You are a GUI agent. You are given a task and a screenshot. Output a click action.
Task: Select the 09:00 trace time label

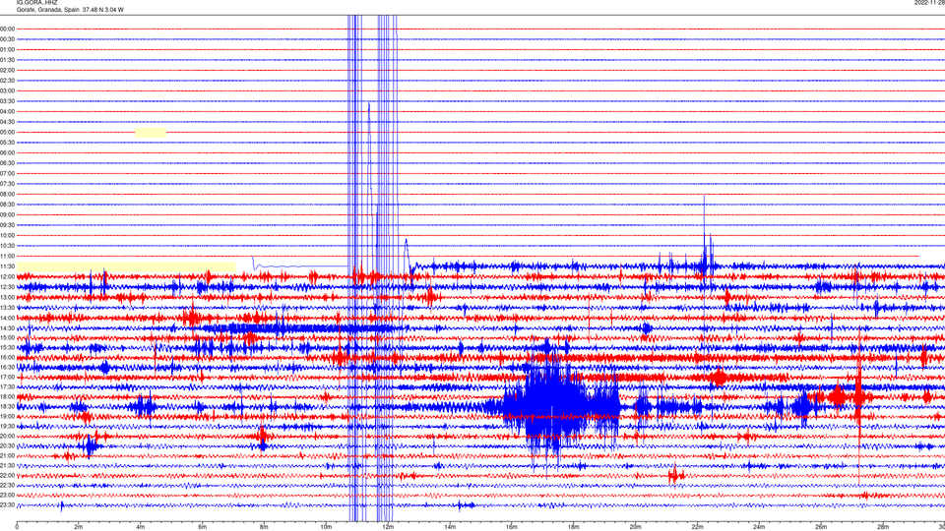click(7, 215)
